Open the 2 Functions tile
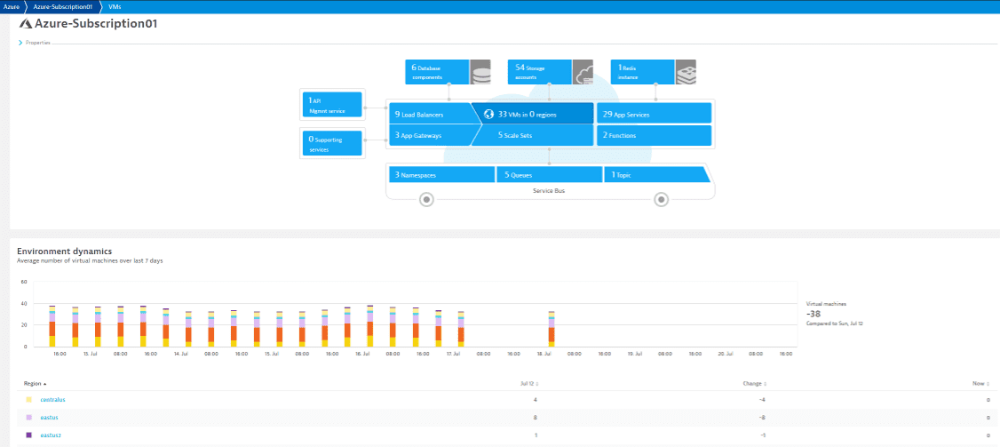 pos(654,135)
